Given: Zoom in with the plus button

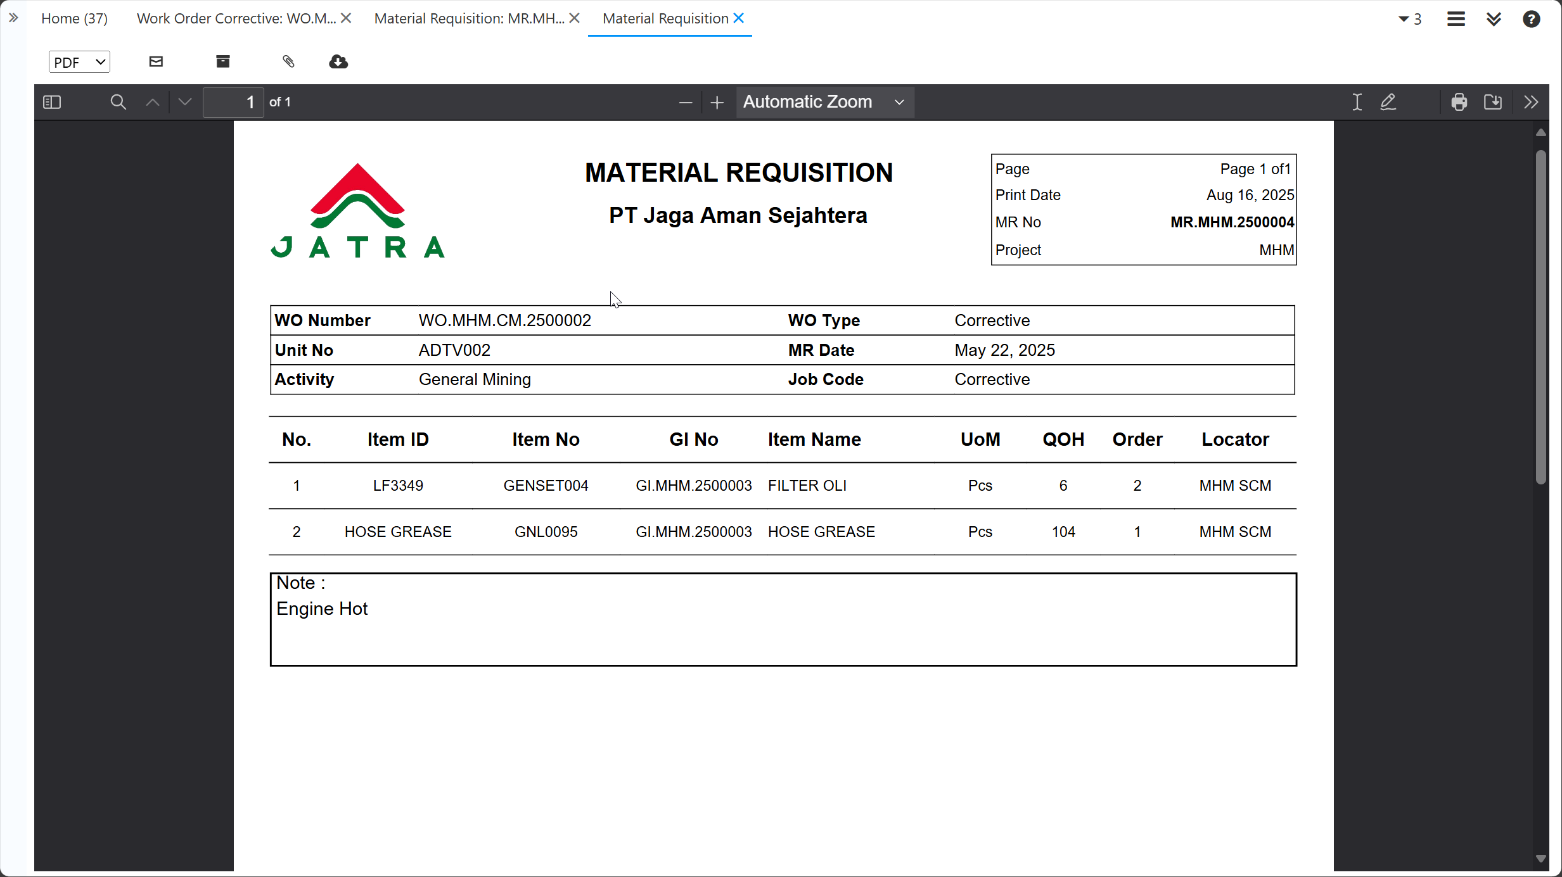Looking at the screenshot, I should 717,102.
